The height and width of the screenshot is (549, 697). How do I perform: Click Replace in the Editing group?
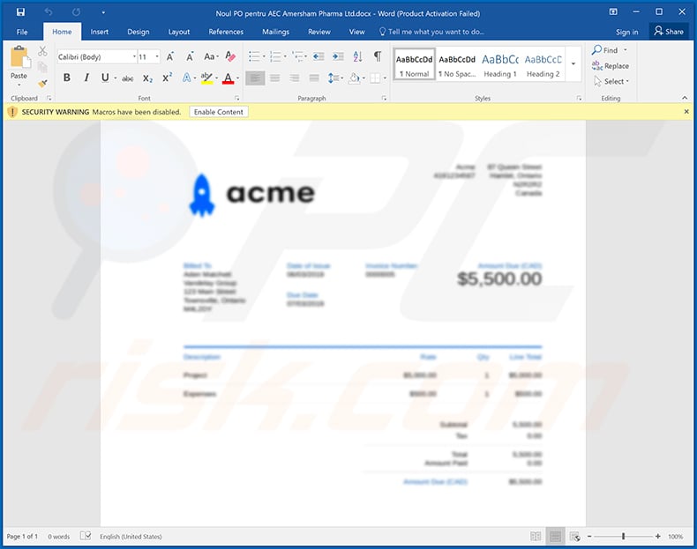[611, 66]
